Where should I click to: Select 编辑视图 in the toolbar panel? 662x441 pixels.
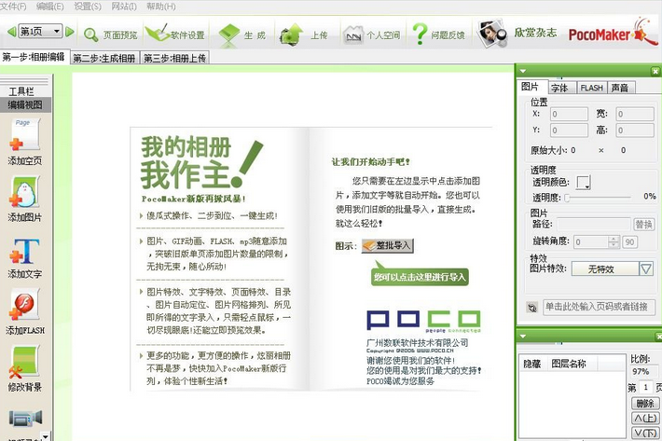click(x=25, y=104)
